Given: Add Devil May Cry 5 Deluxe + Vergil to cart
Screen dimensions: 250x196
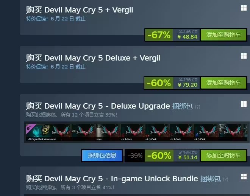Looking at the screenshot, I should click(223, 83).
